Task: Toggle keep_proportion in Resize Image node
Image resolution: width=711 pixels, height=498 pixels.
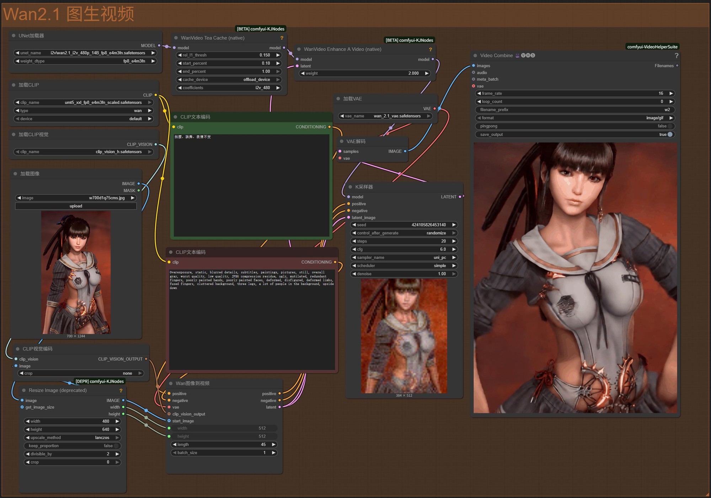Action: (x=116, y=446)
